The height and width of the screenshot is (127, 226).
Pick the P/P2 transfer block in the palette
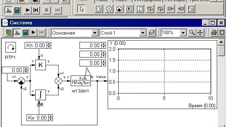[x=160, y=9]
